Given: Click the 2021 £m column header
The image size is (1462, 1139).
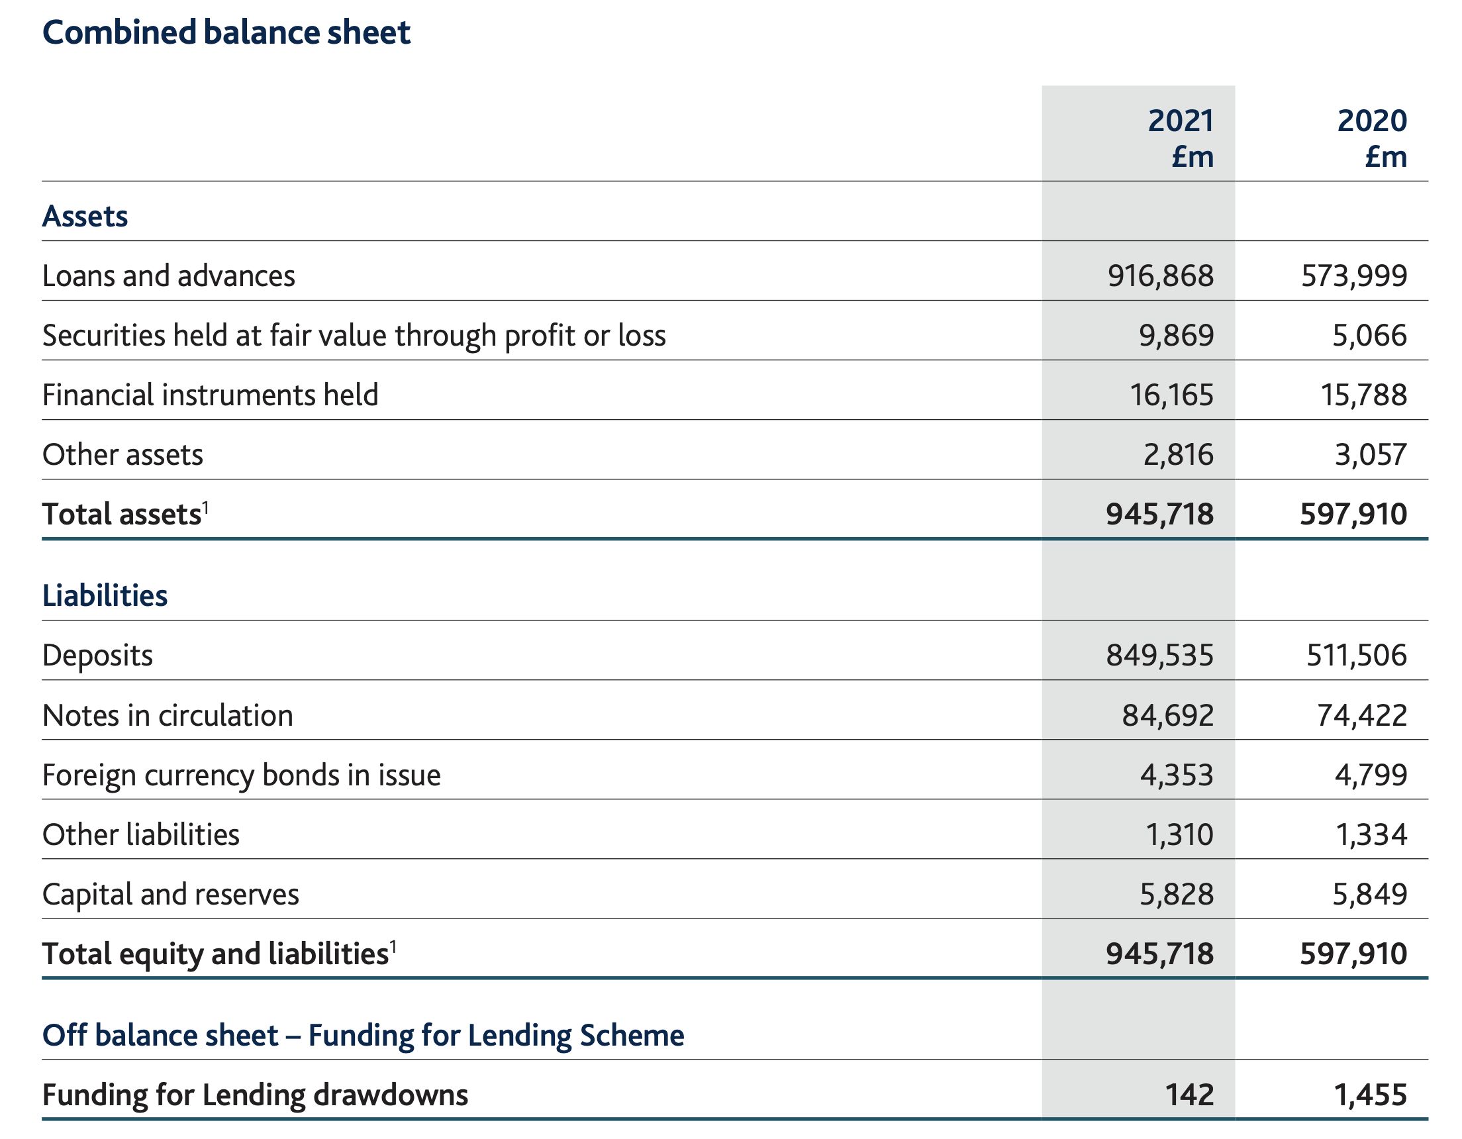Looking at the screenshot, I should [x=1180, y=138].
